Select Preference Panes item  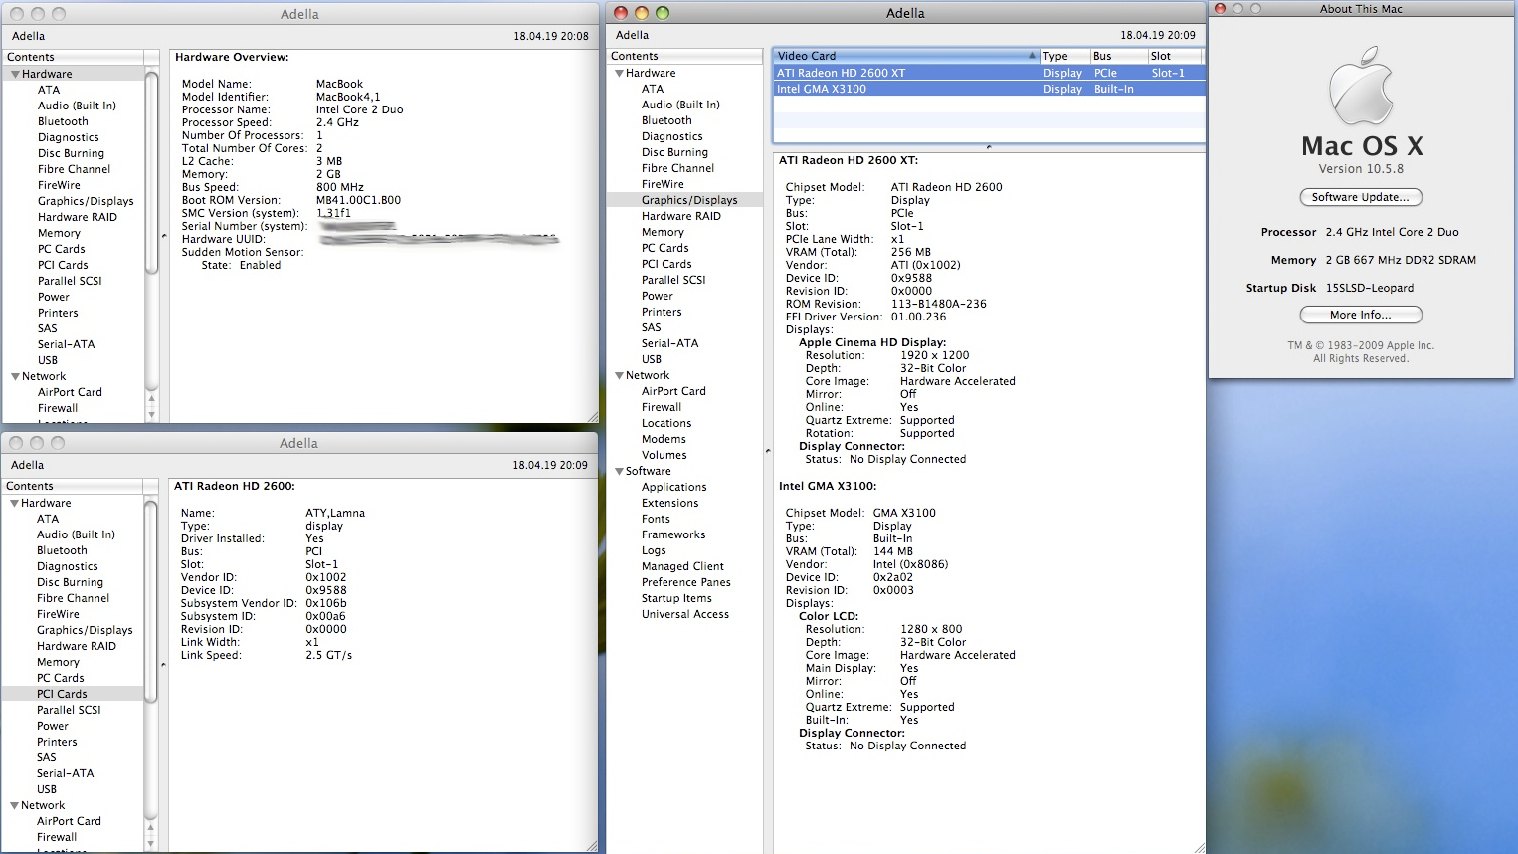coord(686,582)
